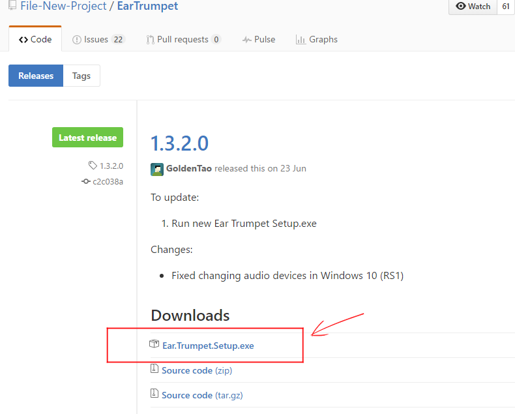Image resolution: width=515 pixels, height=414 pixels.
Task: Click the zip file icon beside Source code (zip)
Action: [154, 368]
